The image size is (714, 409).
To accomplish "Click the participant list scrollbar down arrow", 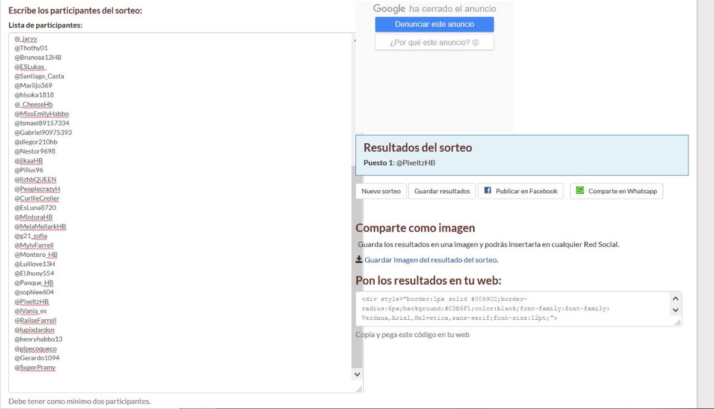I will click(357, 374).
